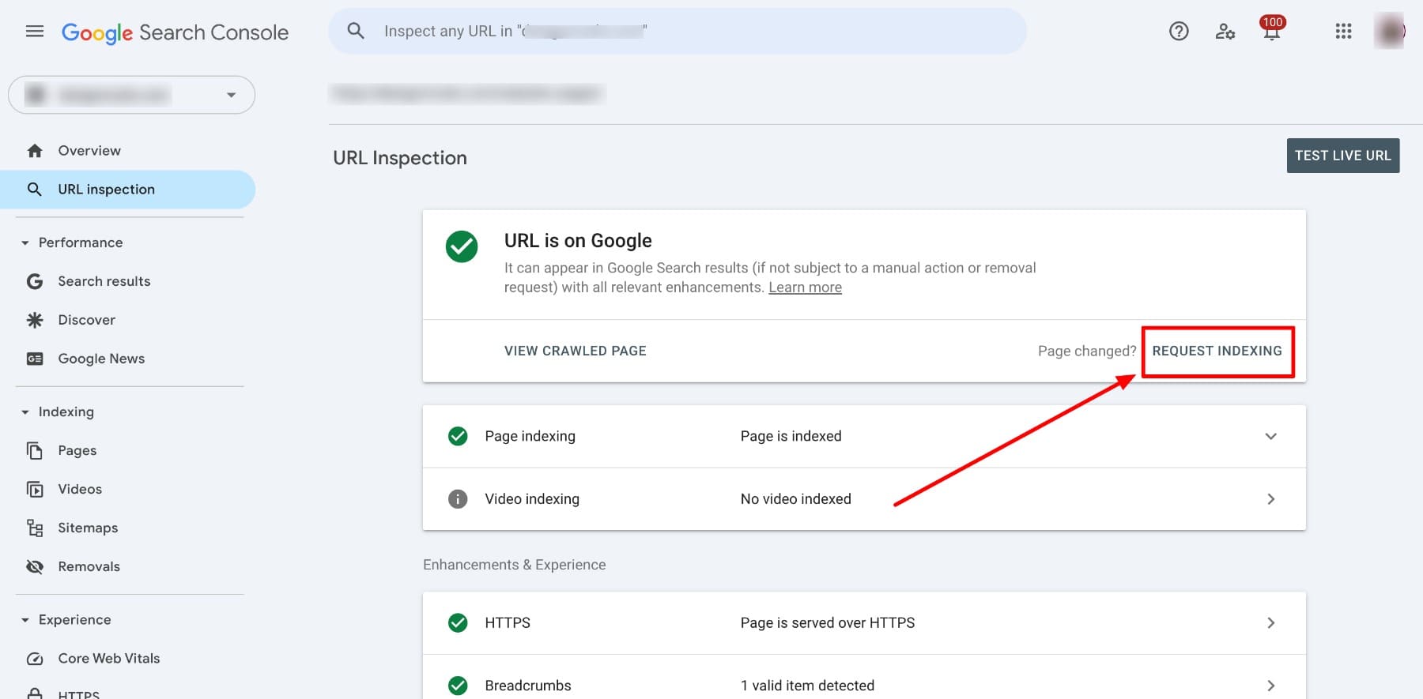Image resolution: width=1423 pixels, height=699 pixels.
Task: Open the Breadcrumbs details chevron
Action: pos(1271,686)
